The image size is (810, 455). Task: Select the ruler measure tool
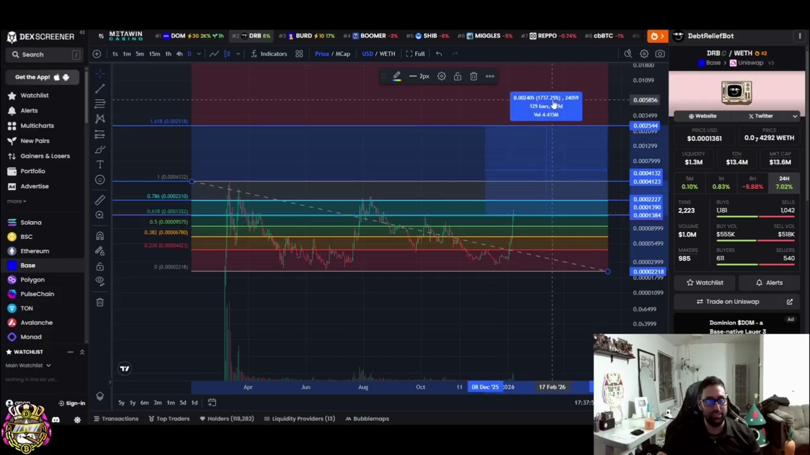tap(100, 200)
